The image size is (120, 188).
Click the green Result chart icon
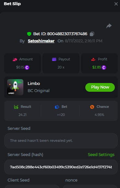(16, 107)
